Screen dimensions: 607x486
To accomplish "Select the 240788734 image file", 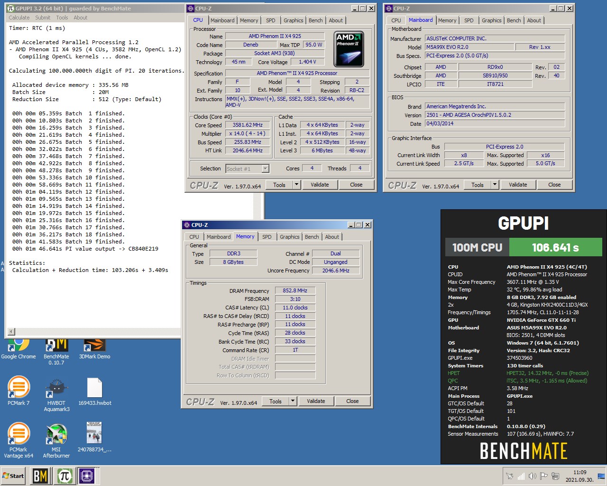I will click(x=94, y=437).
